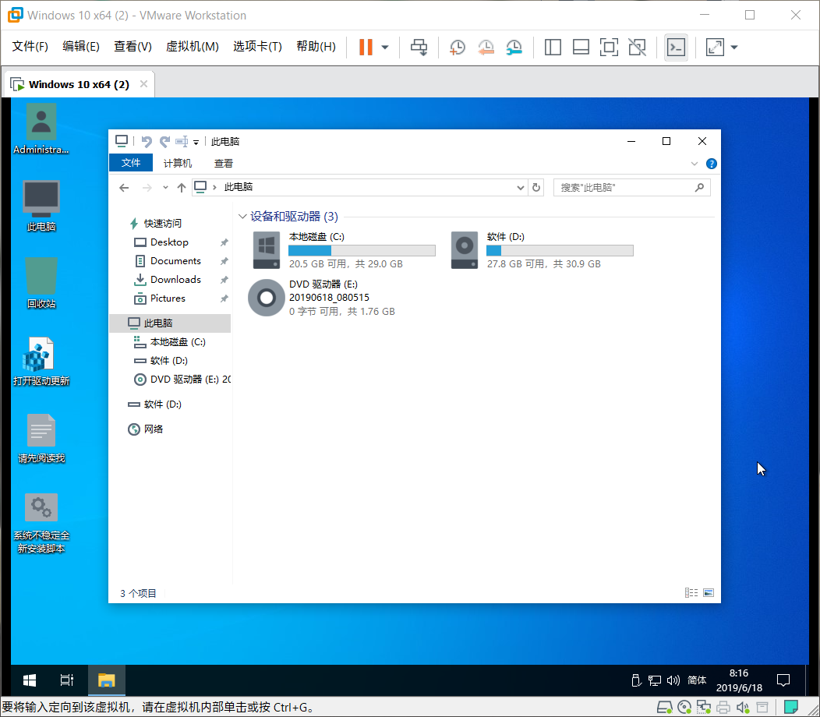Open the 文件 ribbon tab in Explorer
The image size is (820, 717).
(131, 163)
